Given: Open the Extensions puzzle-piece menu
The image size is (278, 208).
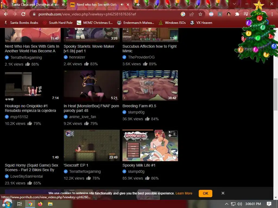Looking at the screenshot, I should pyautogui.click(x=237, y=14).
